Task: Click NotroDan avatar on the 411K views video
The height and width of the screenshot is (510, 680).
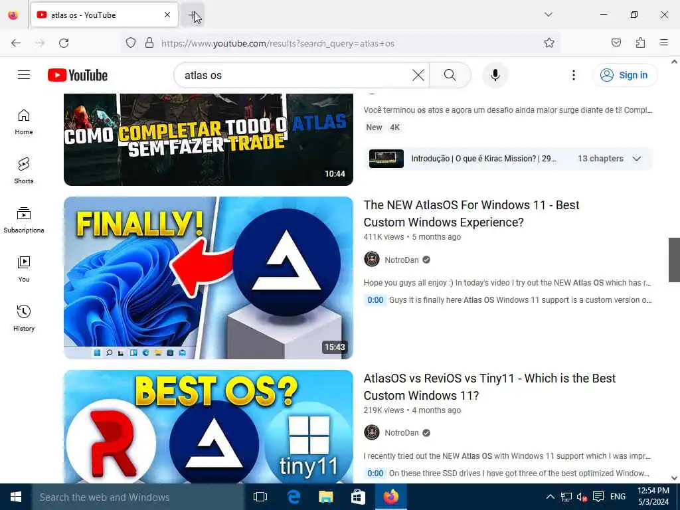Action: coord(372,260)
